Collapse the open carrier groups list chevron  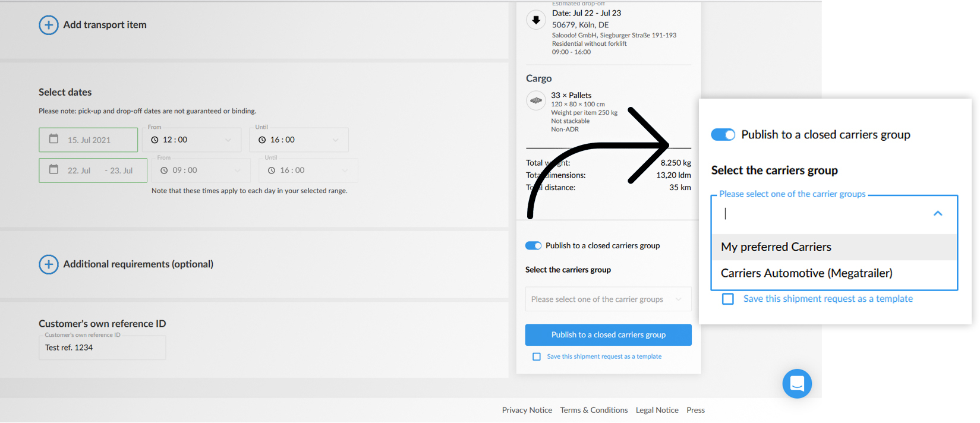coord(938,214)
